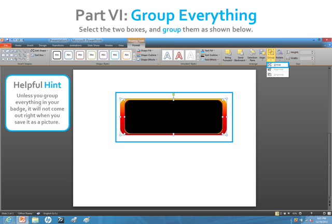
Task: Apply the blue outline Abc shape style
Action: [x=68, y=55]
